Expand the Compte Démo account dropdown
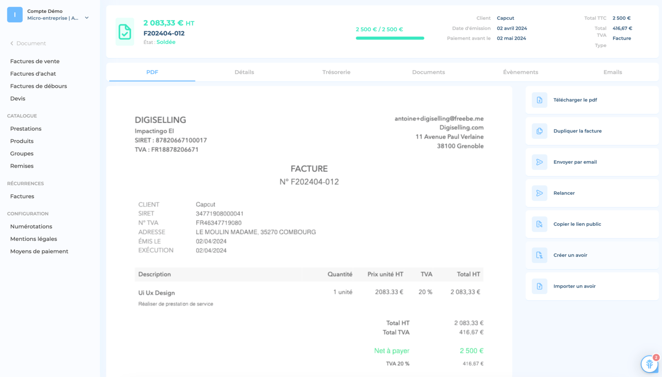 87,18
